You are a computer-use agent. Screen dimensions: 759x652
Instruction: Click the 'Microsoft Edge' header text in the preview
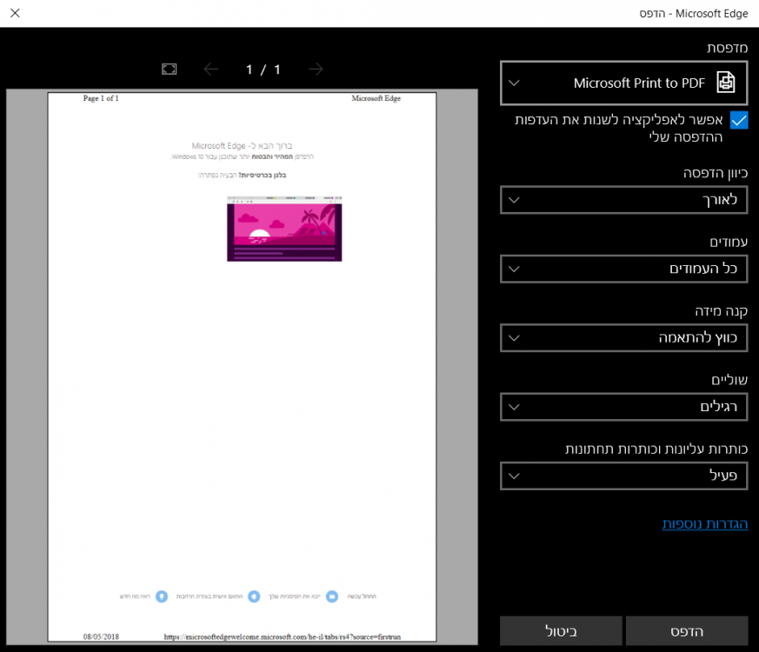(x=376, y=98)
